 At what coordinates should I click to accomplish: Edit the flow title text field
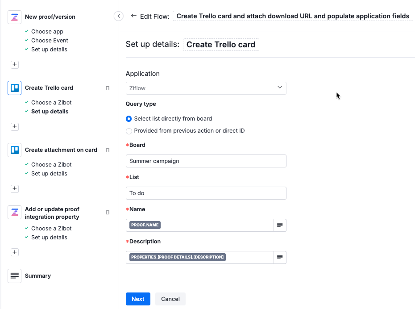click(293, 16)
